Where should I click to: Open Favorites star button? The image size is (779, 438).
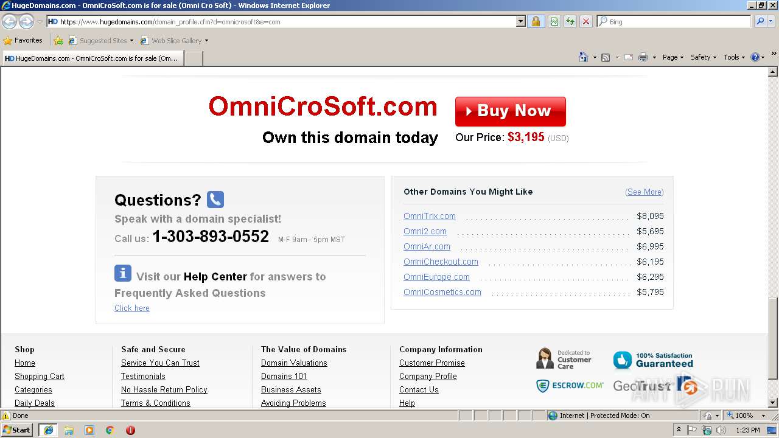[x=23, y=40]
